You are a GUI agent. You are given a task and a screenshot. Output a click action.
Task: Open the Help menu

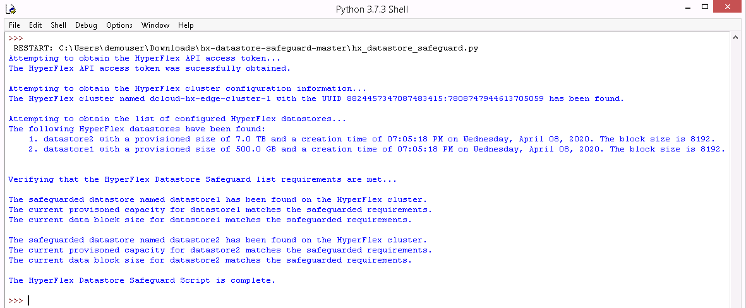point(186,25)
